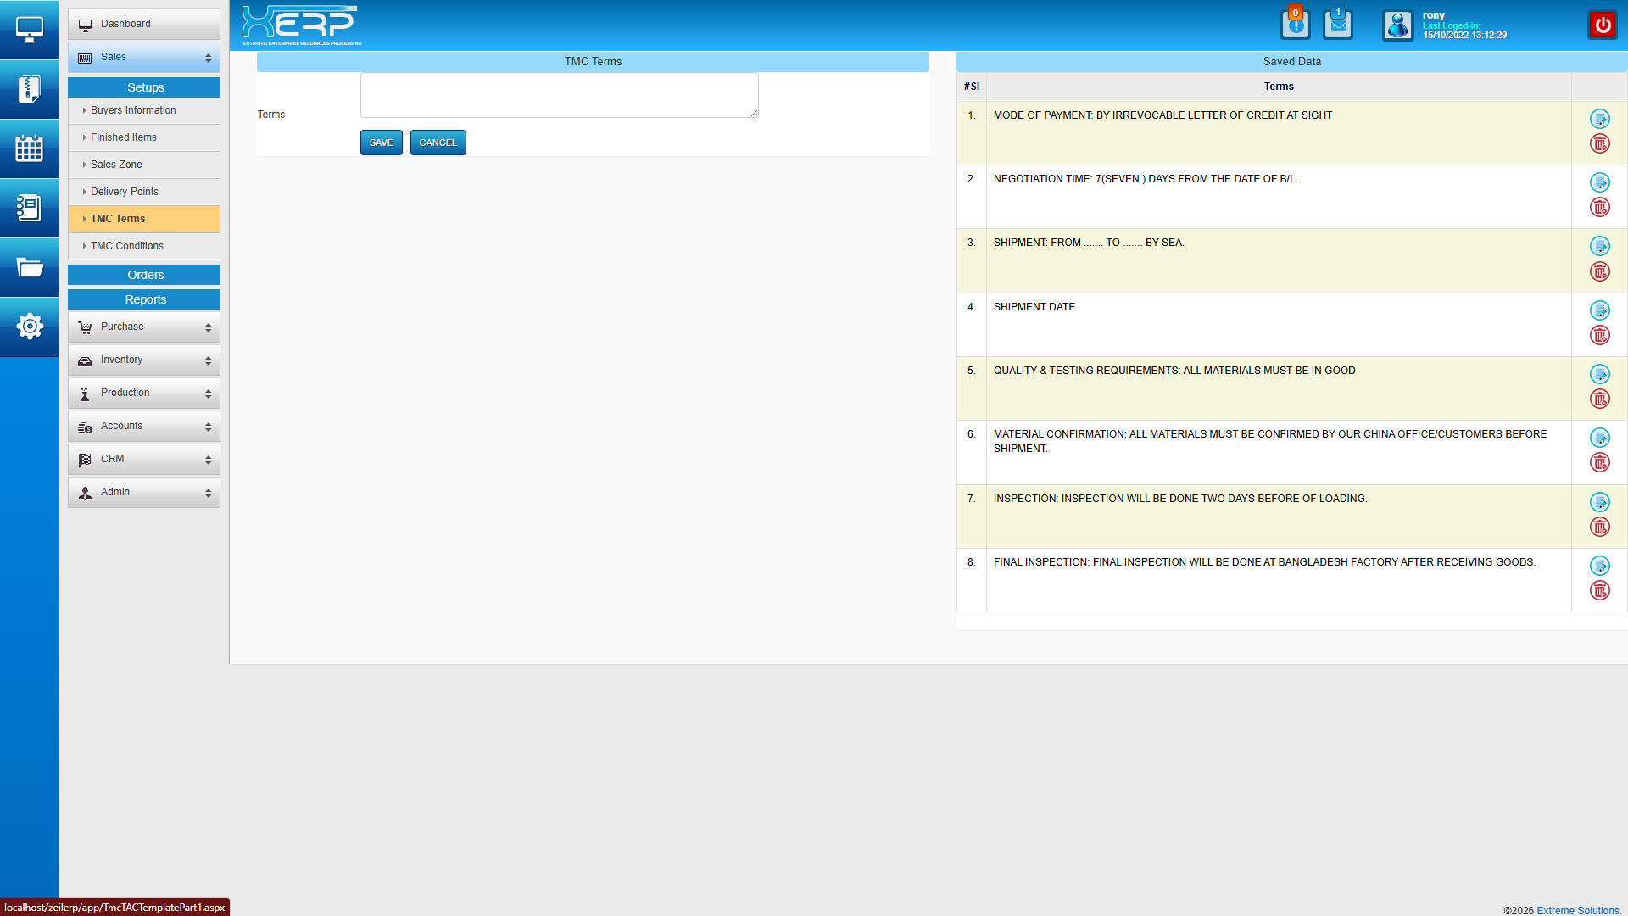Click the rony user avatar icon
Viewport: 1628px width, 916px height.
(1397, 25)
